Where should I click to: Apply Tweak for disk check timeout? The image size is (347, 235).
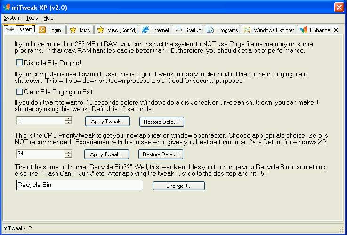pyautogui.click(x=107, y=122)
